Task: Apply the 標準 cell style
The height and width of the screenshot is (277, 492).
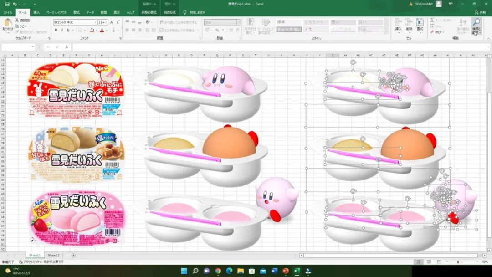Action: coord(288,22)
